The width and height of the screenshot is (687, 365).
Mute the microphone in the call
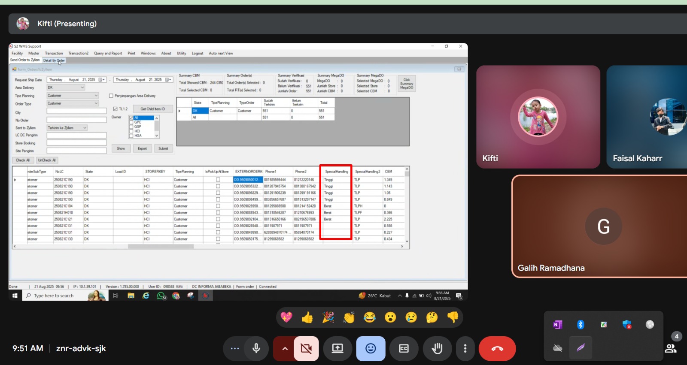point(256,349)
